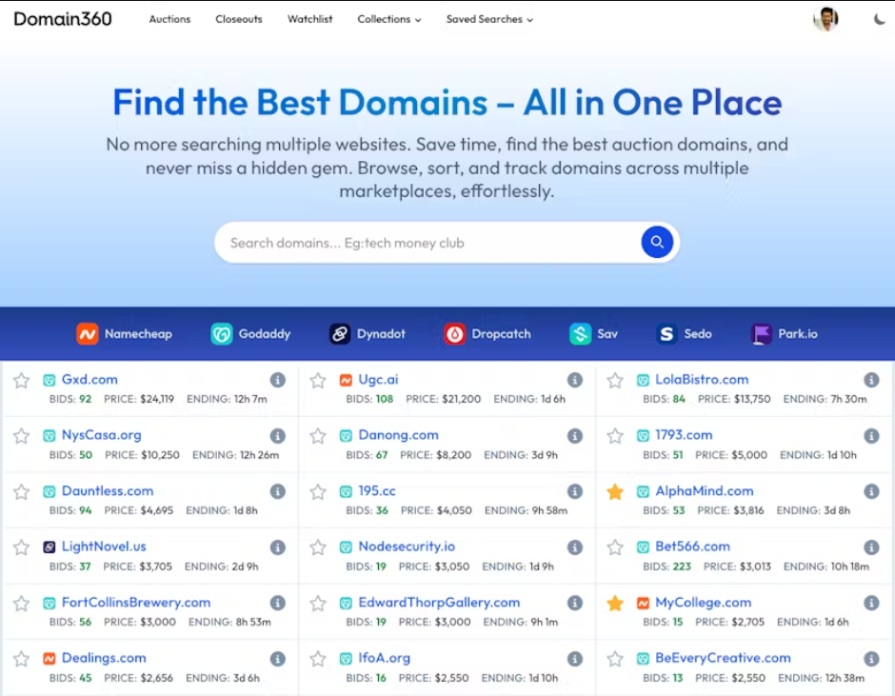This screenshot has width=895, height=696.
Task: Open the Watchlist page
Action: click(x=310, y=19)
